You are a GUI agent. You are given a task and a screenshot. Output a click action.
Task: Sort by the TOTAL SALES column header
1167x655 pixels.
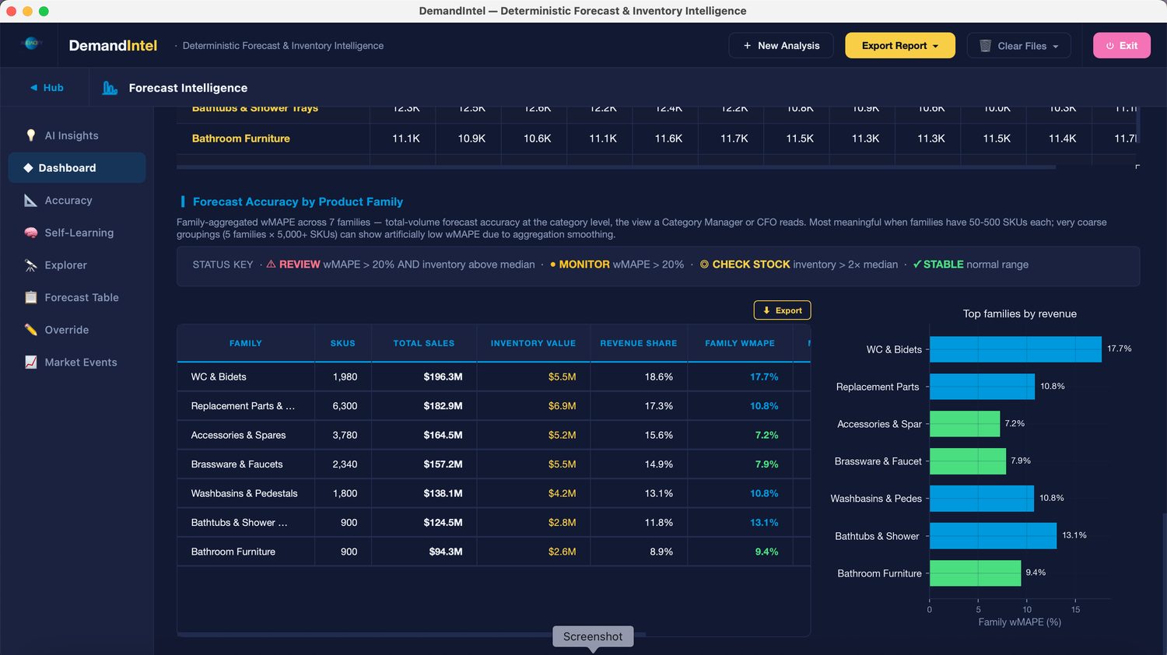click(x=424, y=343)
